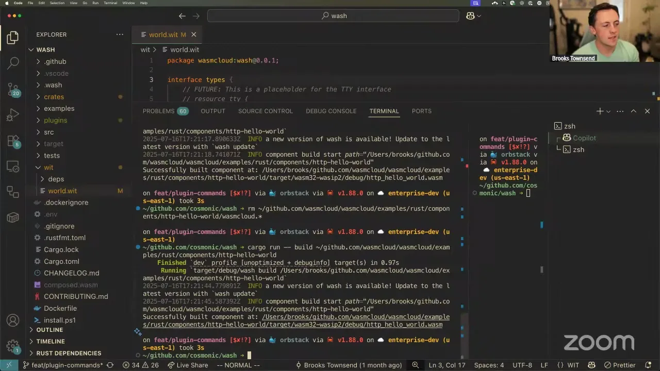The width and height of the screenshot is (660, 371).
Task: Open the File menu in the macOS menu bar
Action: coord(31,3)
